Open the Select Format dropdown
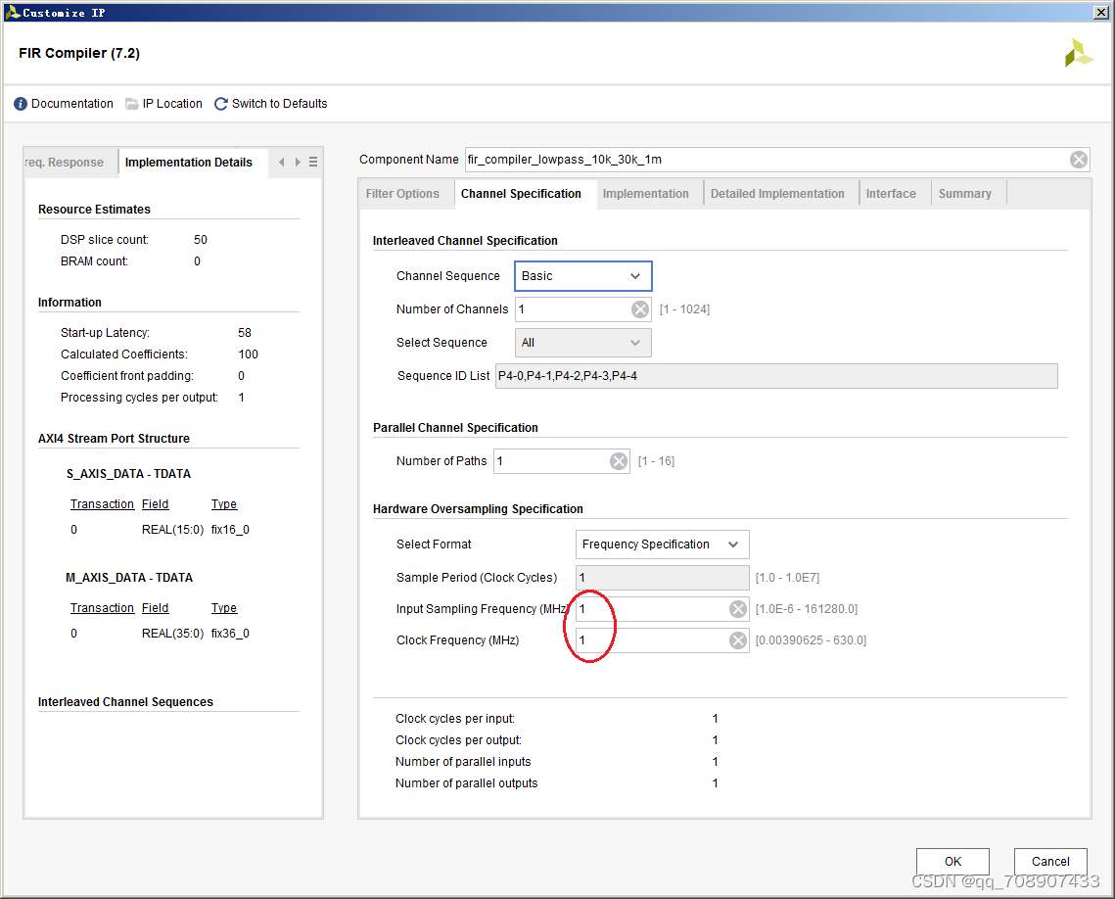Image resolution: width=1115 pixels, height=899 pixels. click(662, 544)
